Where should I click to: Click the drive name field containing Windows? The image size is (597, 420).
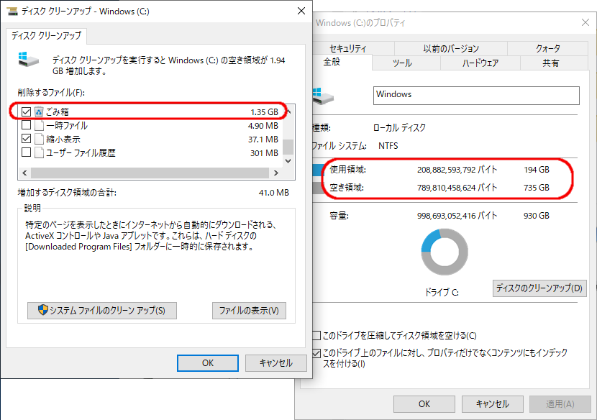tap(476, 95)
